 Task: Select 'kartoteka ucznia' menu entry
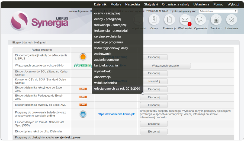[106, 65]
